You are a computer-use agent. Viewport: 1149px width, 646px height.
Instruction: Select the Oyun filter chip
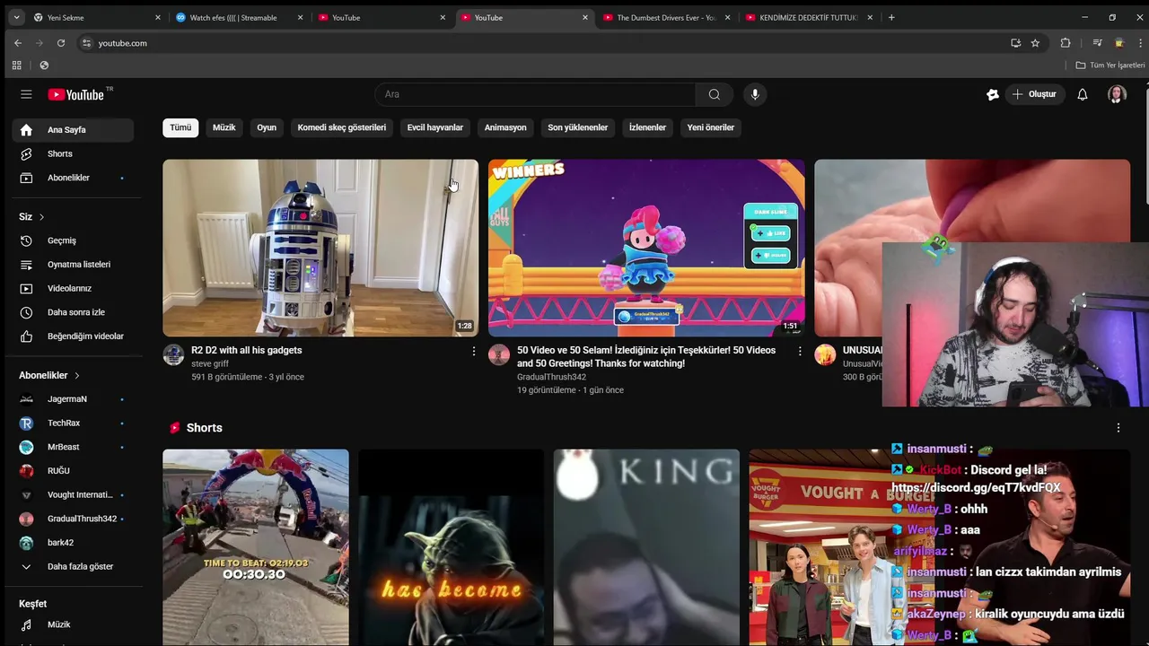point(267,127)
